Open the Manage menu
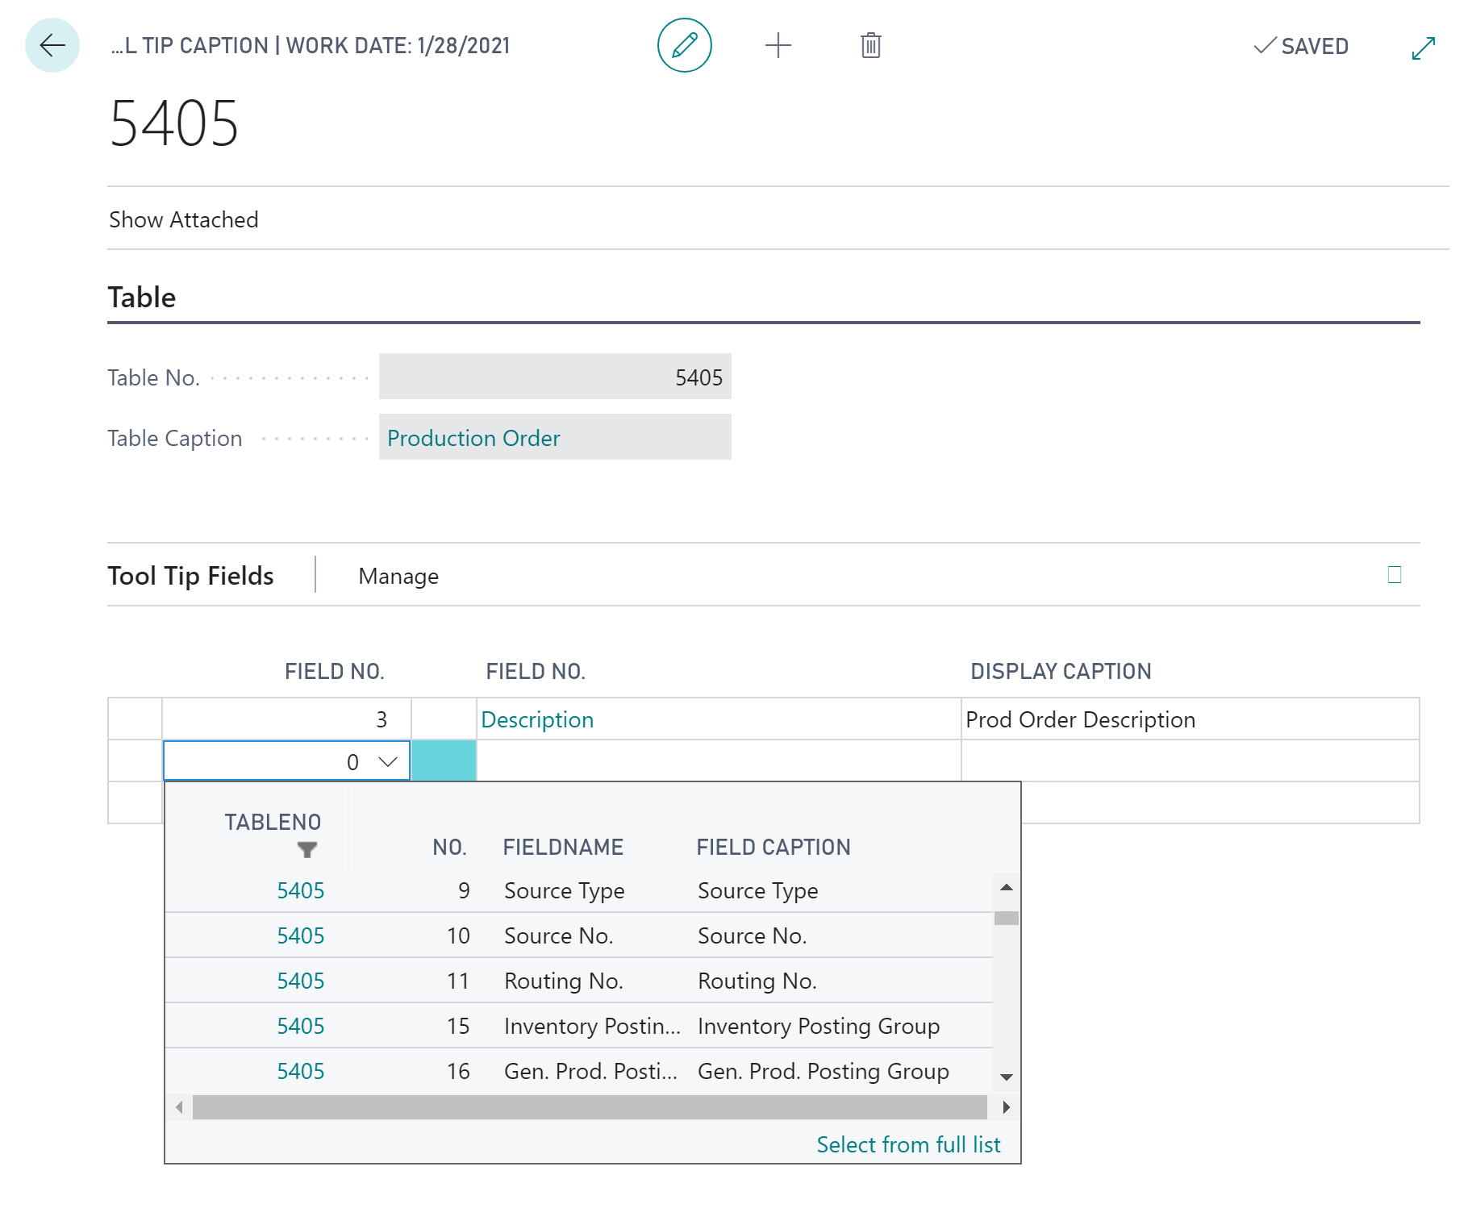This screenshot has height=1225, width=1472. pyautogui.click(x=398, y=577)
